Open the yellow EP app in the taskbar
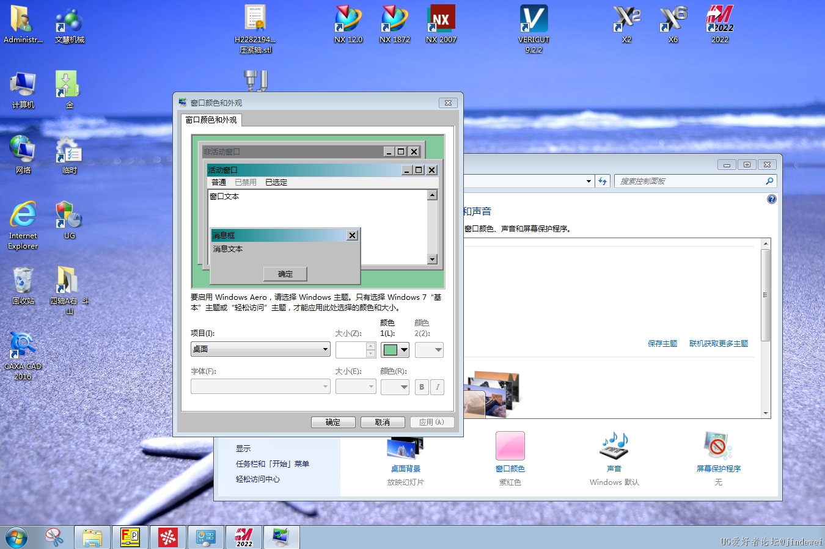The width and height of the screenshot is (825, 549). click(x=130, y=537)
